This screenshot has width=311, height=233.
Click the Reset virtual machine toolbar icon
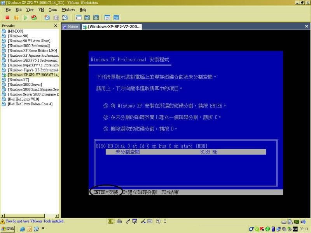pyautogui.click(x=34, y=17)
